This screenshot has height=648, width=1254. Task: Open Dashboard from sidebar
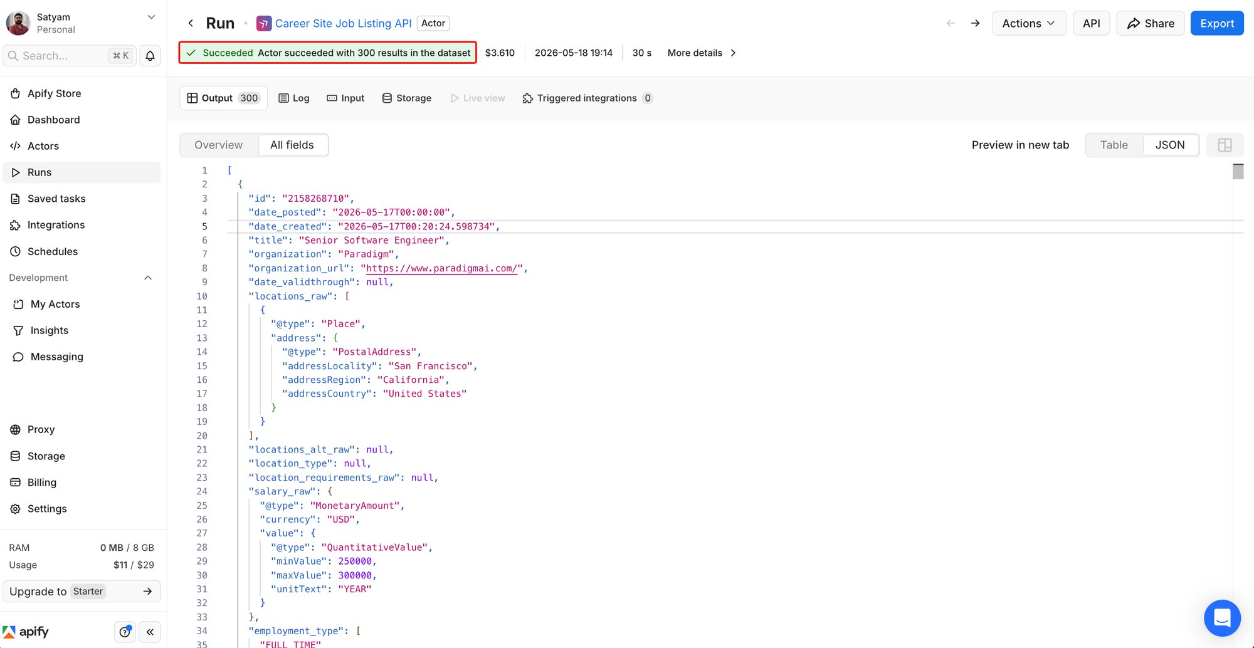click(82, 120)
